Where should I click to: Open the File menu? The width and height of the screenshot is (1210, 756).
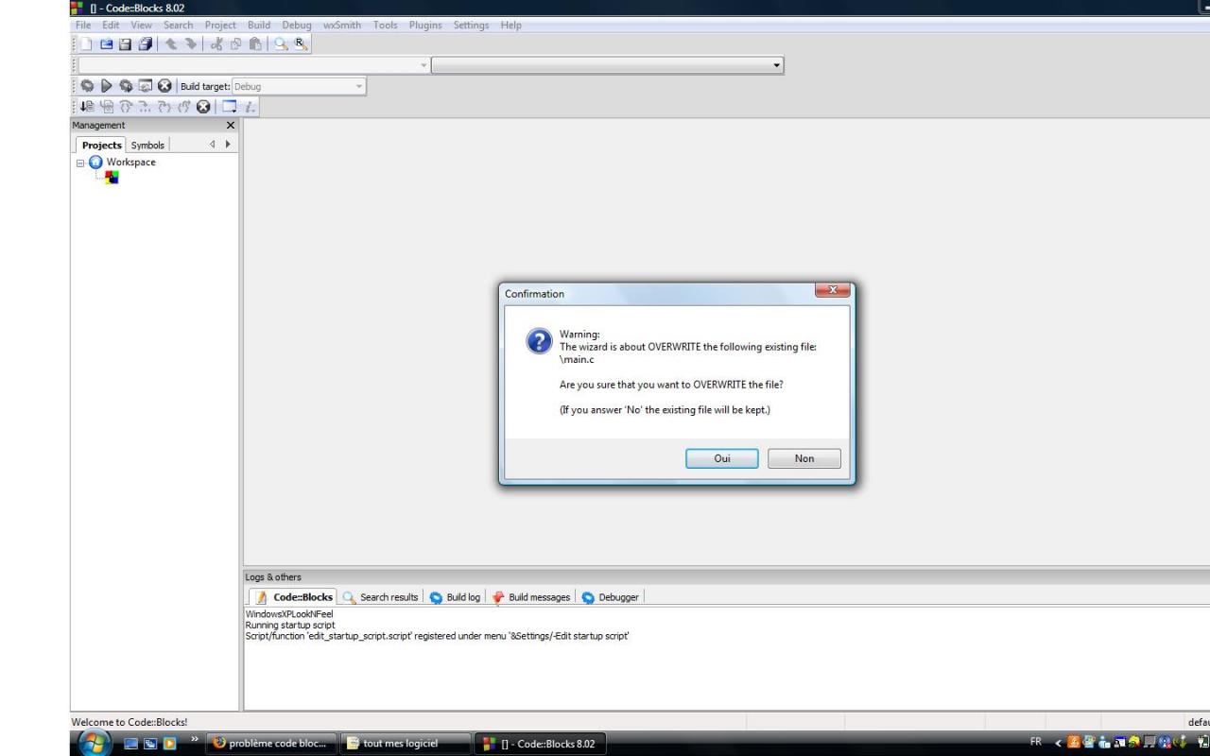click(83, 26)
